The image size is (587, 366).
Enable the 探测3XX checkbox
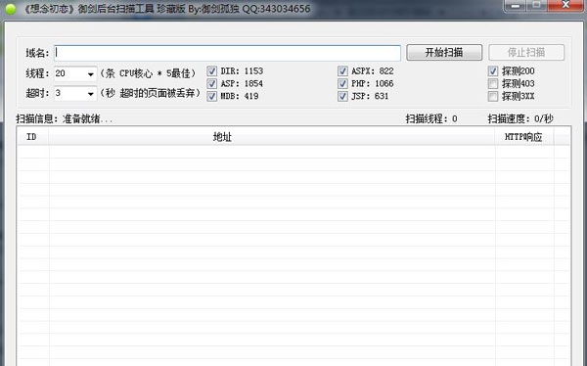(493, 96)
